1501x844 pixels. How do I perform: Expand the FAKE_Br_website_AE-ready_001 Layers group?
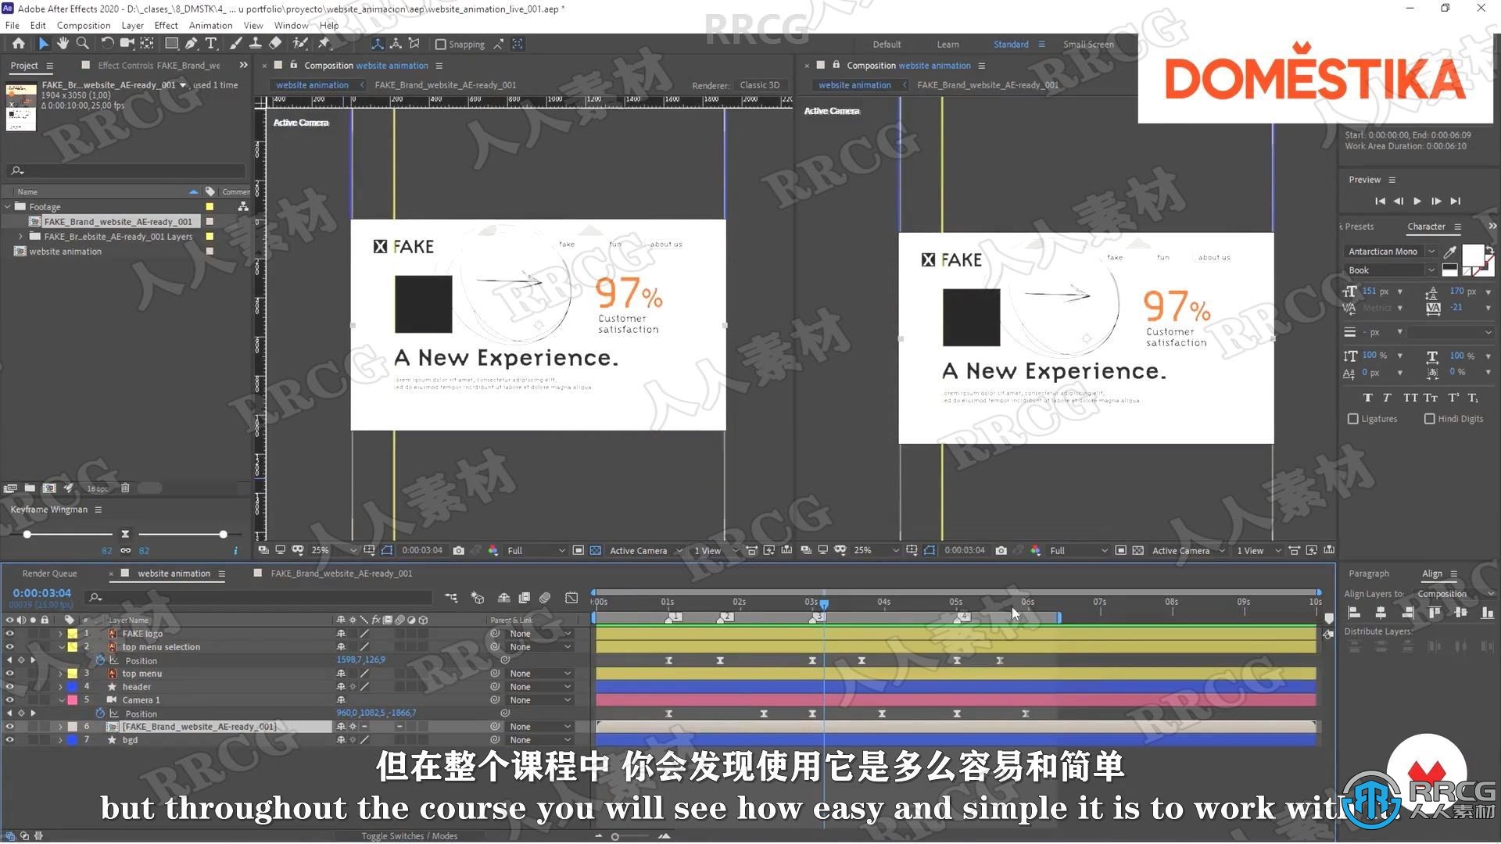coord(20,236)
